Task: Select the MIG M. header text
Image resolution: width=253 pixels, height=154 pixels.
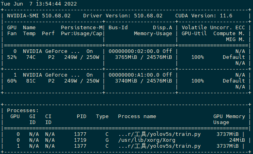Action: pyautogui.click(x=235, y=39)
